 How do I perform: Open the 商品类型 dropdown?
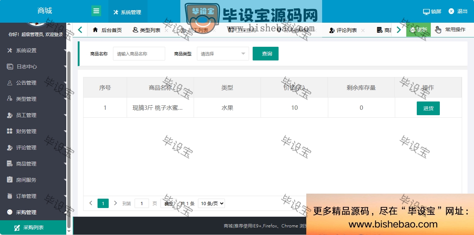click(x=223, y=54)
